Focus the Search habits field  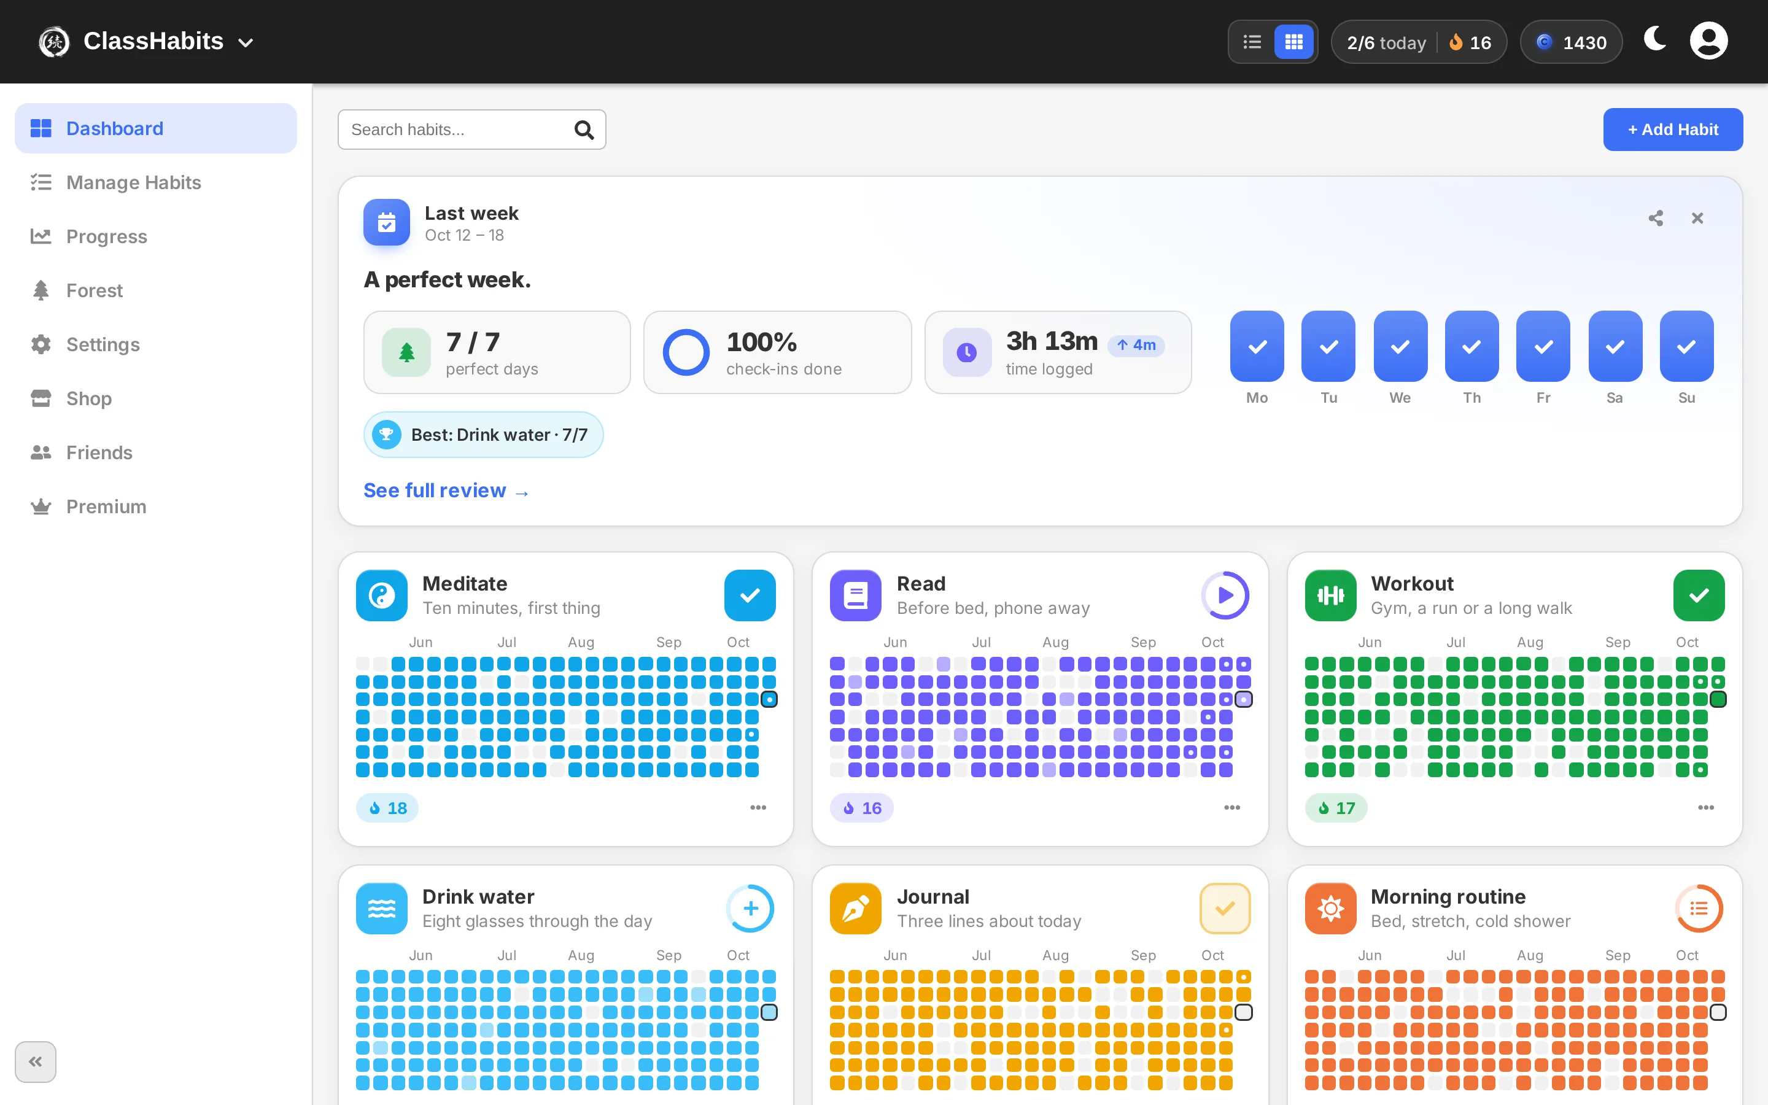[472, 130]
